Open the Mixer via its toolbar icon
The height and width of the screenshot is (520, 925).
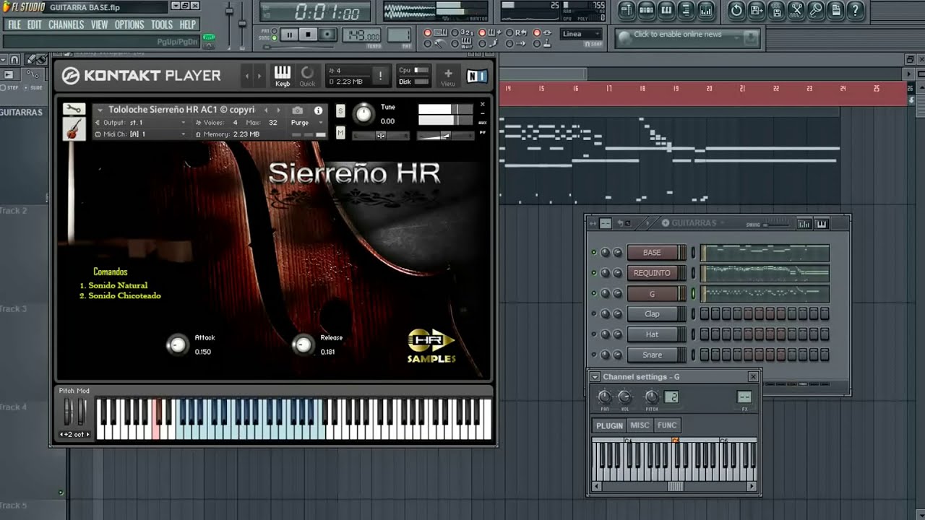705,9
